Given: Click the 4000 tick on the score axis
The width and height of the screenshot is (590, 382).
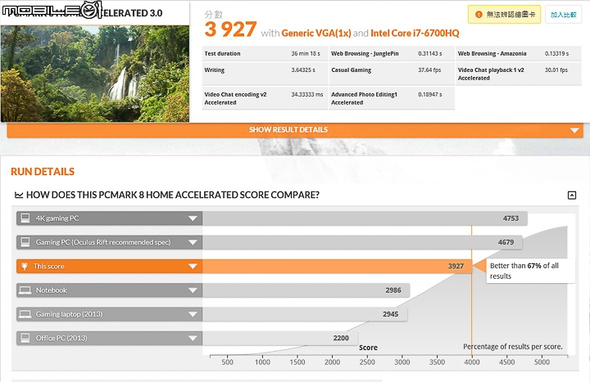Looking at the screenshot, I should [471, 362].
